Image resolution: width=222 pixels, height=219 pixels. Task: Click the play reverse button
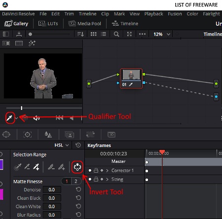[72, 118]
